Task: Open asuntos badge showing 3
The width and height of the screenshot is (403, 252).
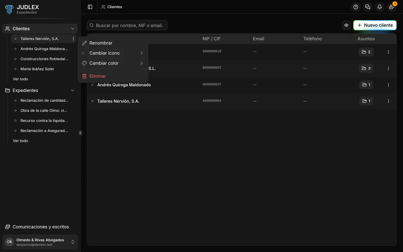Action: (366, 68)
